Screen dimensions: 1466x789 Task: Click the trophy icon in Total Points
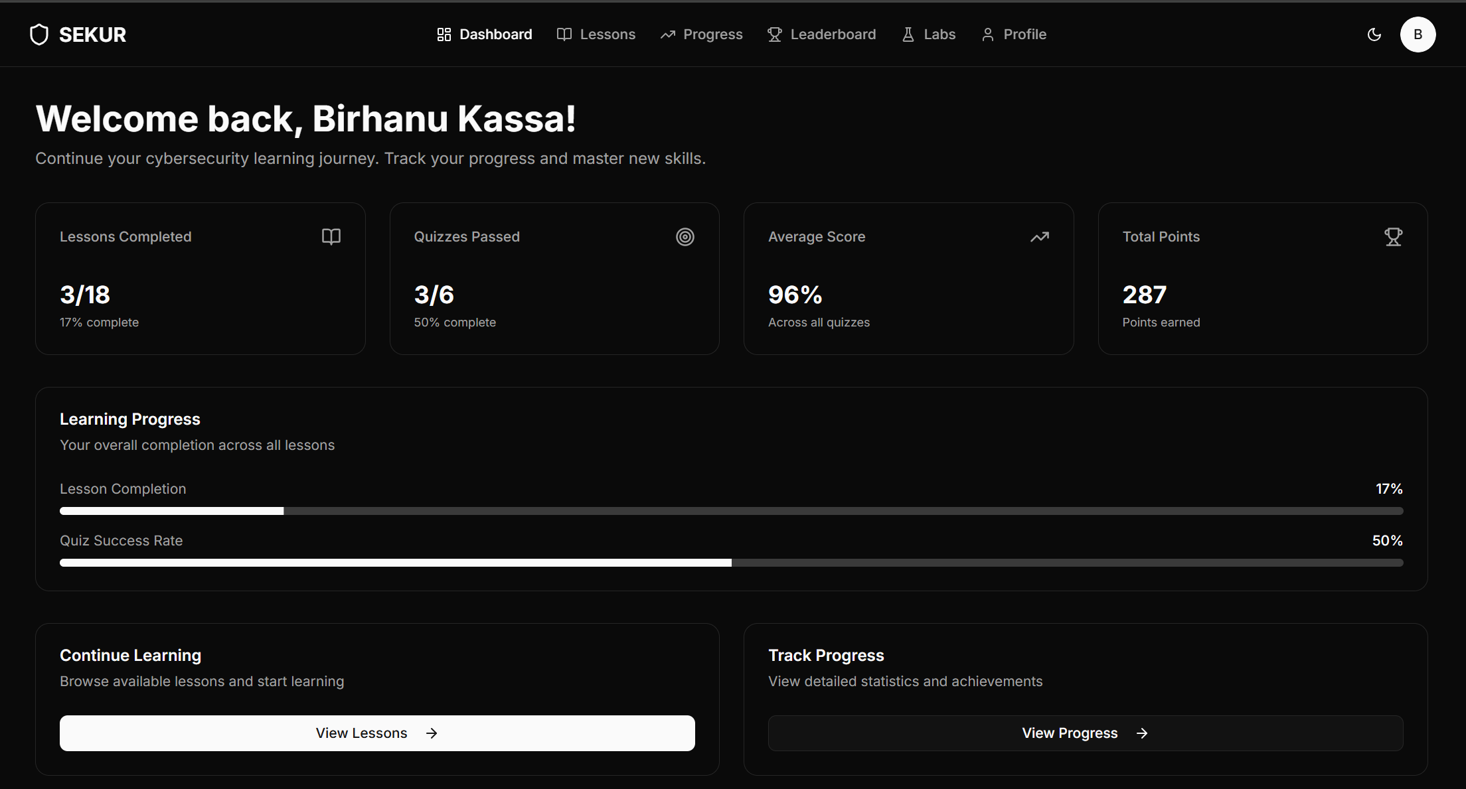pos(1393,237)
